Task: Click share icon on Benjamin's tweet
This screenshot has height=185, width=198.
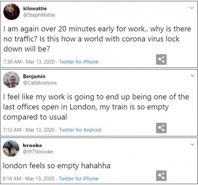Action: click(161, 128)
